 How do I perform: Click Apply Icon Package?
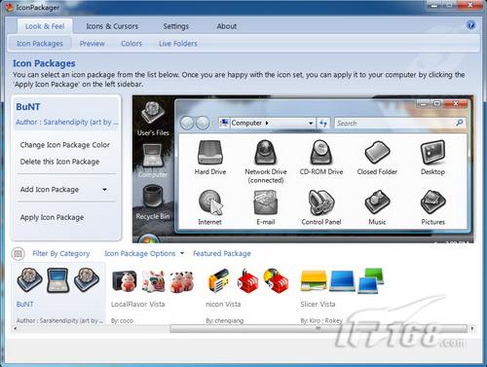click(52, 217)
